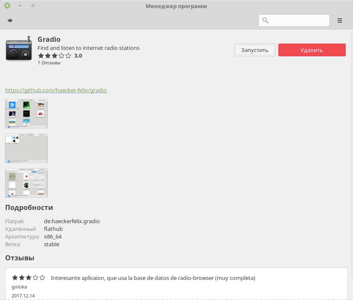Open the github.com/haecker-felix/gradio link
The width and height of the screenshot is (353, 300).
click(56, 90)
